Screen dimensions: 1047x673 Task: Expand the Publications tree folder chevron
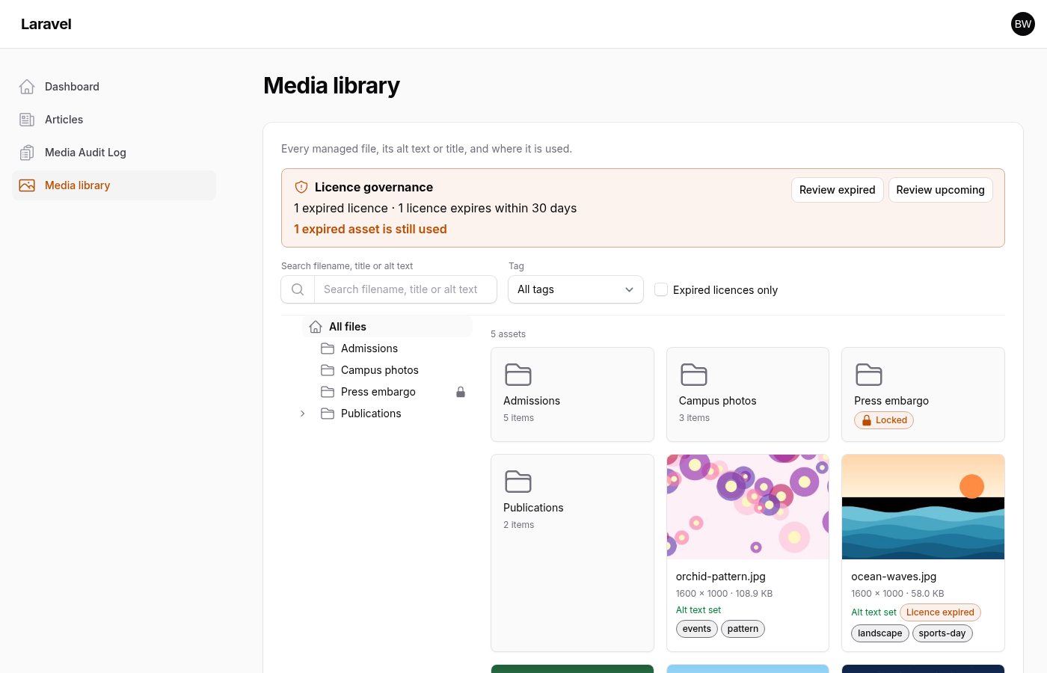pyautogui.click(x=302, y=414)
